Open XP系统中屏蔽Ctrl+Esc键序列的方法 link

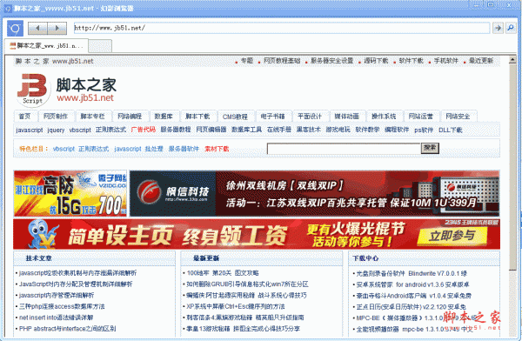click(x=236, y=306)
